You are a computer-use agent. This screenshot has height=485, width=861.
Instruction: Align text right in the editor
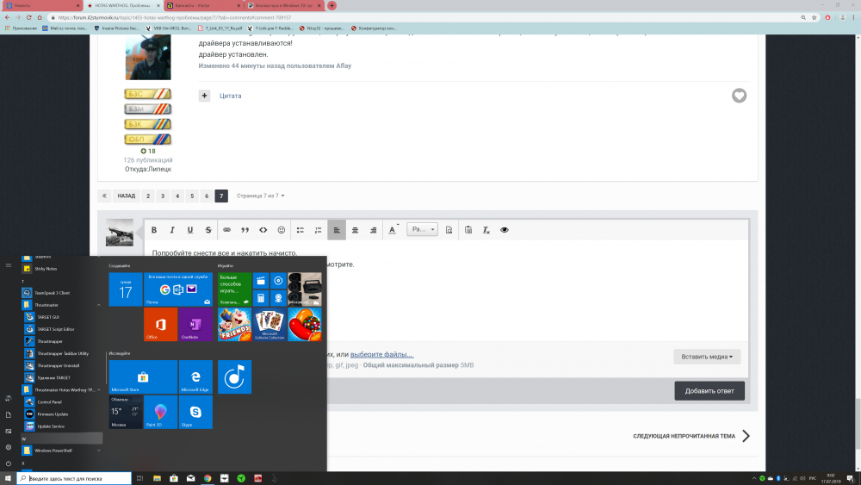pyautogui.click(x=373, y=230)
